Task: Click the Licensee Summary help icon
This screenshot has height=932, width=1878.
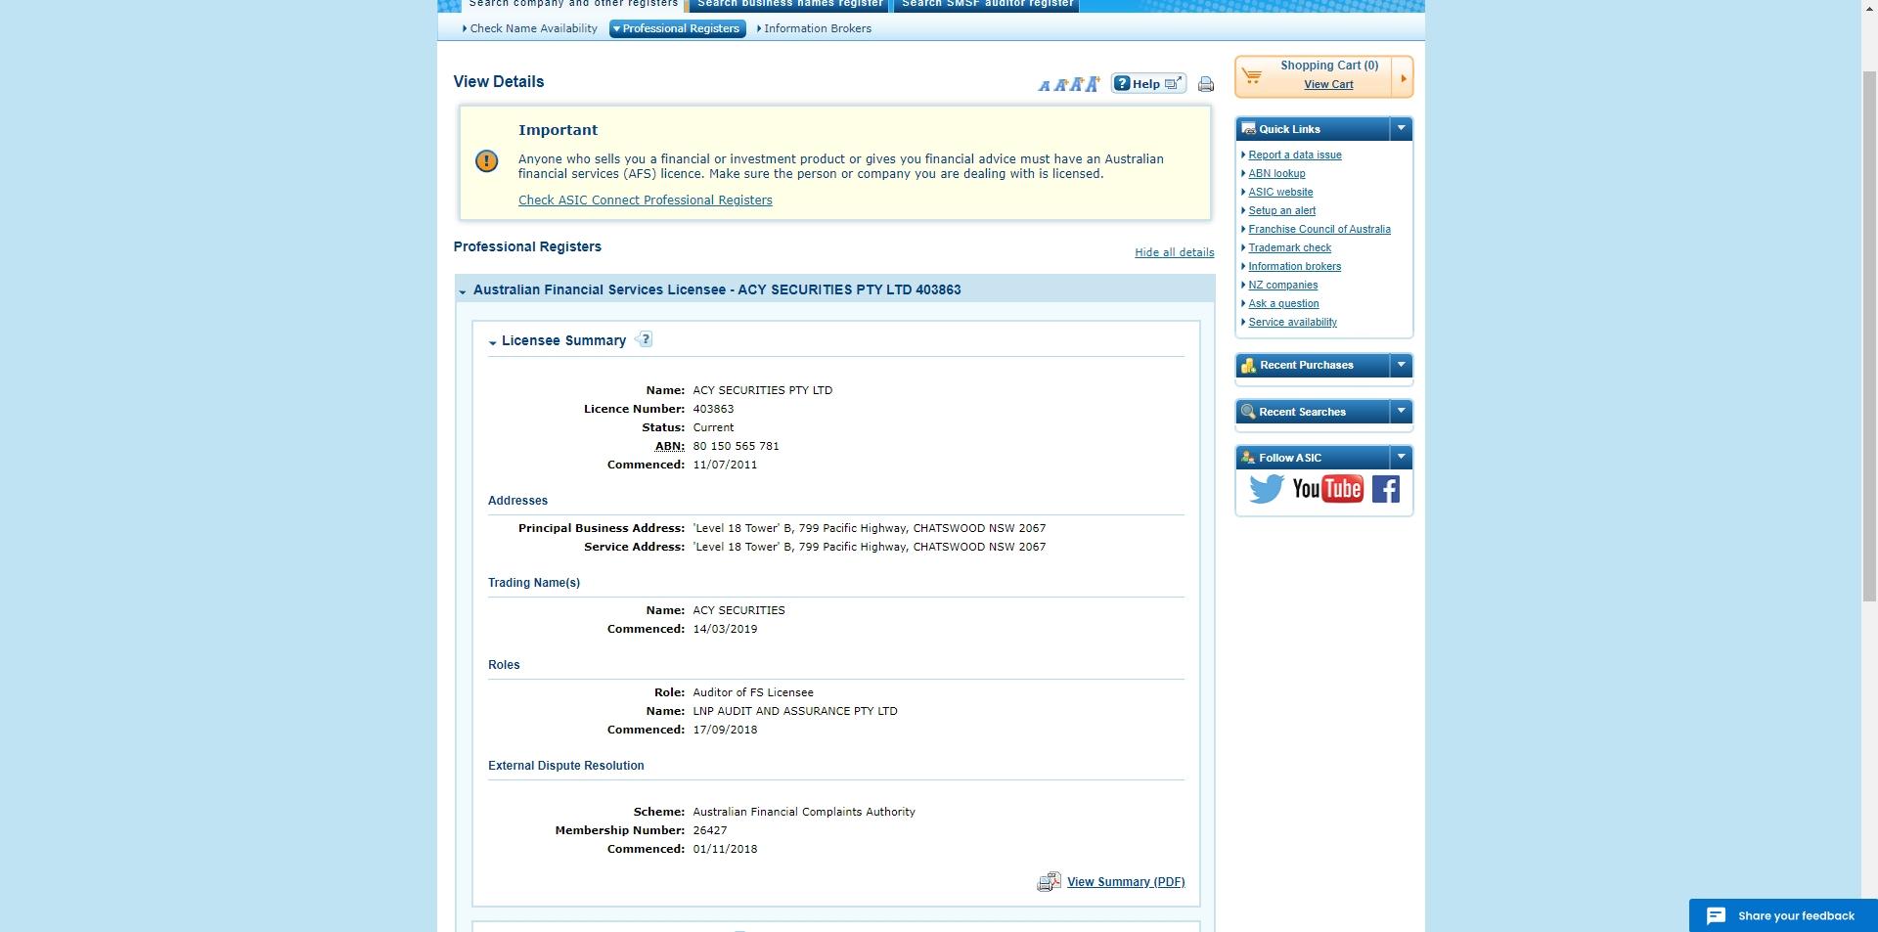Action: pyautogui.click(x=644, y=339)
